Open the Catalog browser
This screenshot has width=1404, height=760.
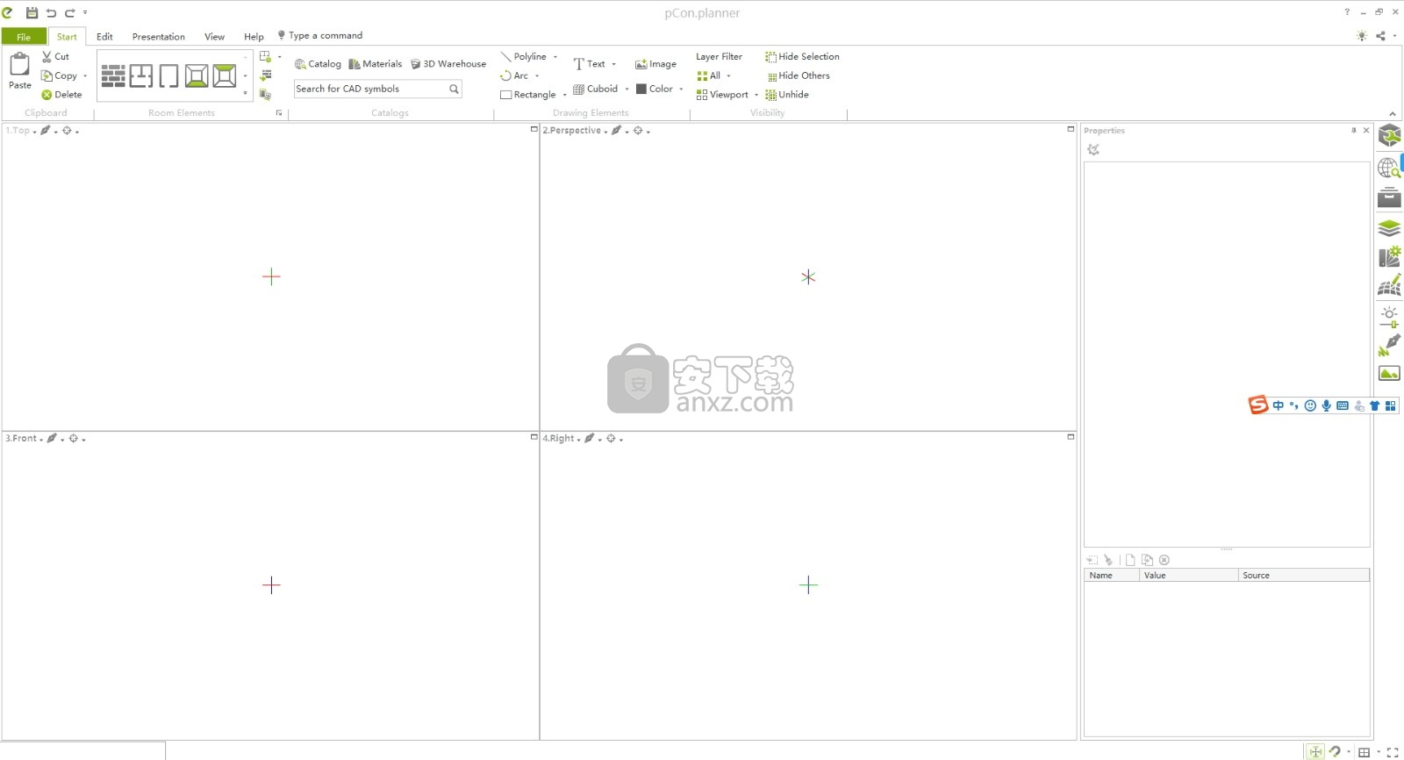pos(318,64)
